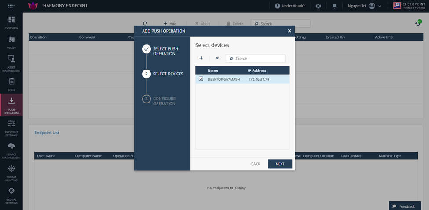Viewport: 429px width, 210px height.
Task: Open the application grid menu
Action: click(11, 6)
